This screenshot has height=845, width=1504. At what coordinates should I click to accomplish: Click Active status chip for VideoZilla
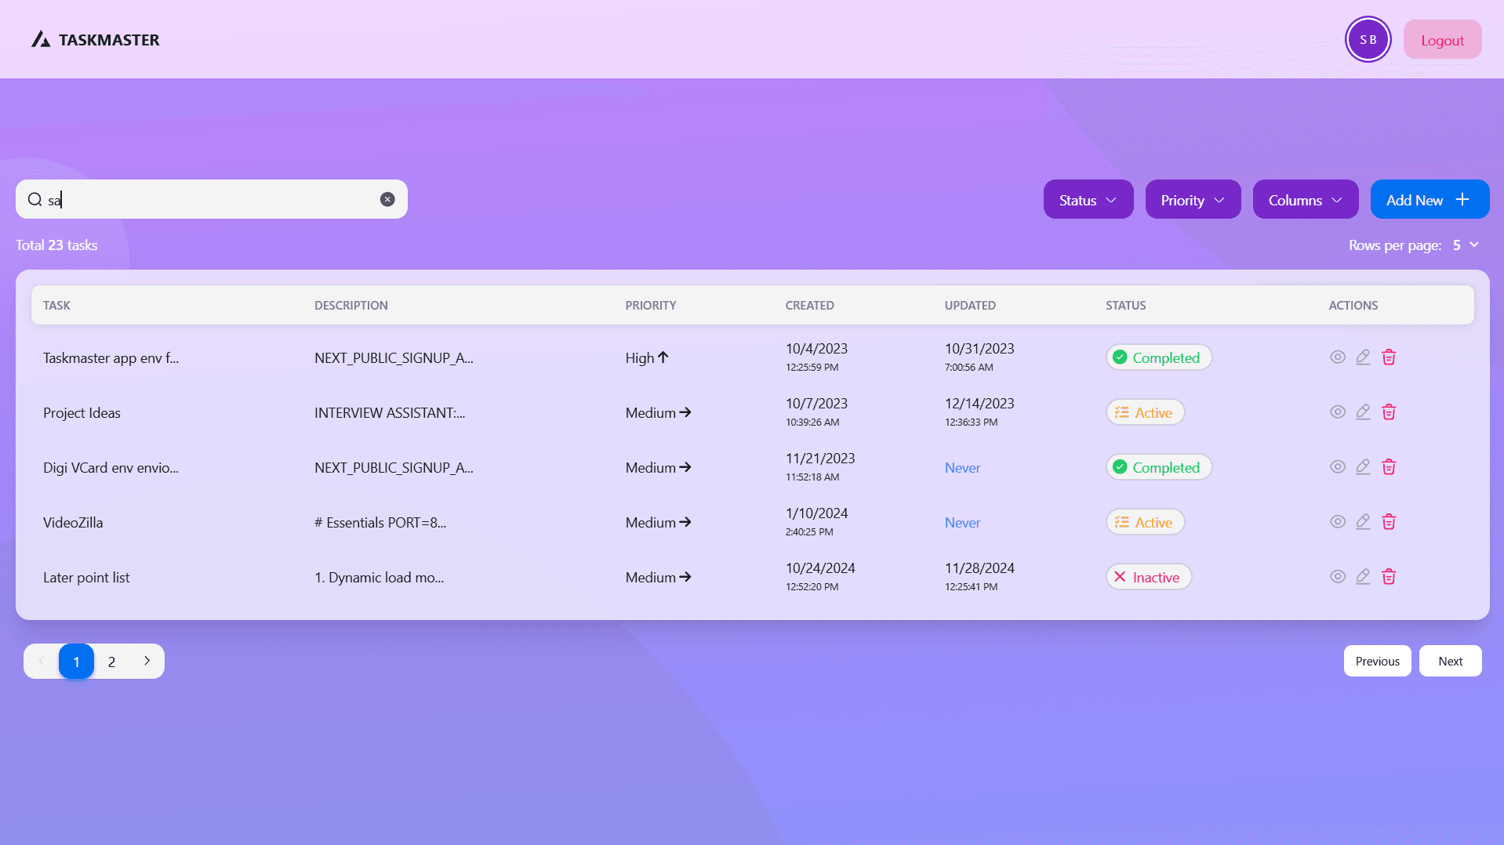click(x=1145, y=522)
